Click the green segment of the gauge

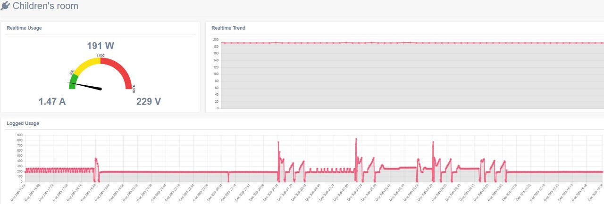tap(73, 81)
